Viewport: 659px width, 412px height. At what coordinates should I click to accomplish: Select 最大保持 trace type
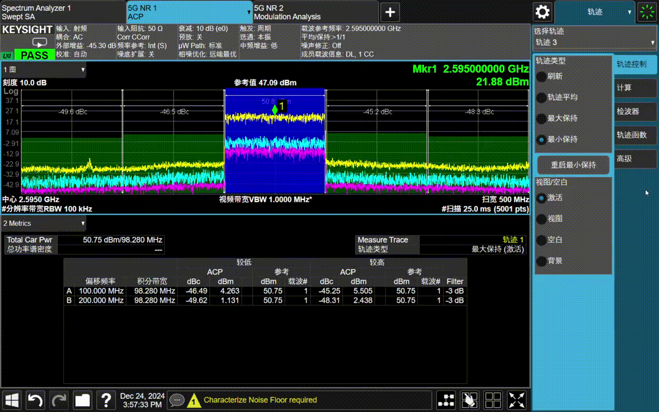tap(542, 118)
